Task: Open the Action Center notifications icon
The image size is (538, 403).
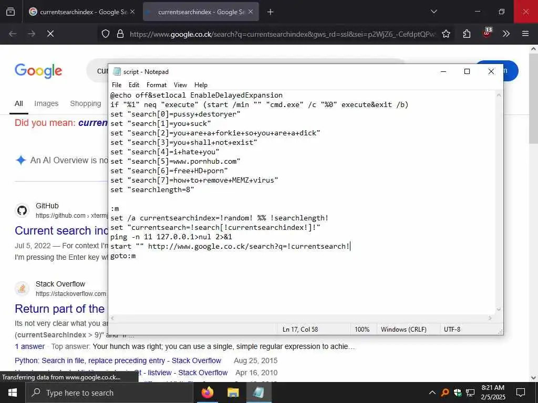Action: pos(521,393)
